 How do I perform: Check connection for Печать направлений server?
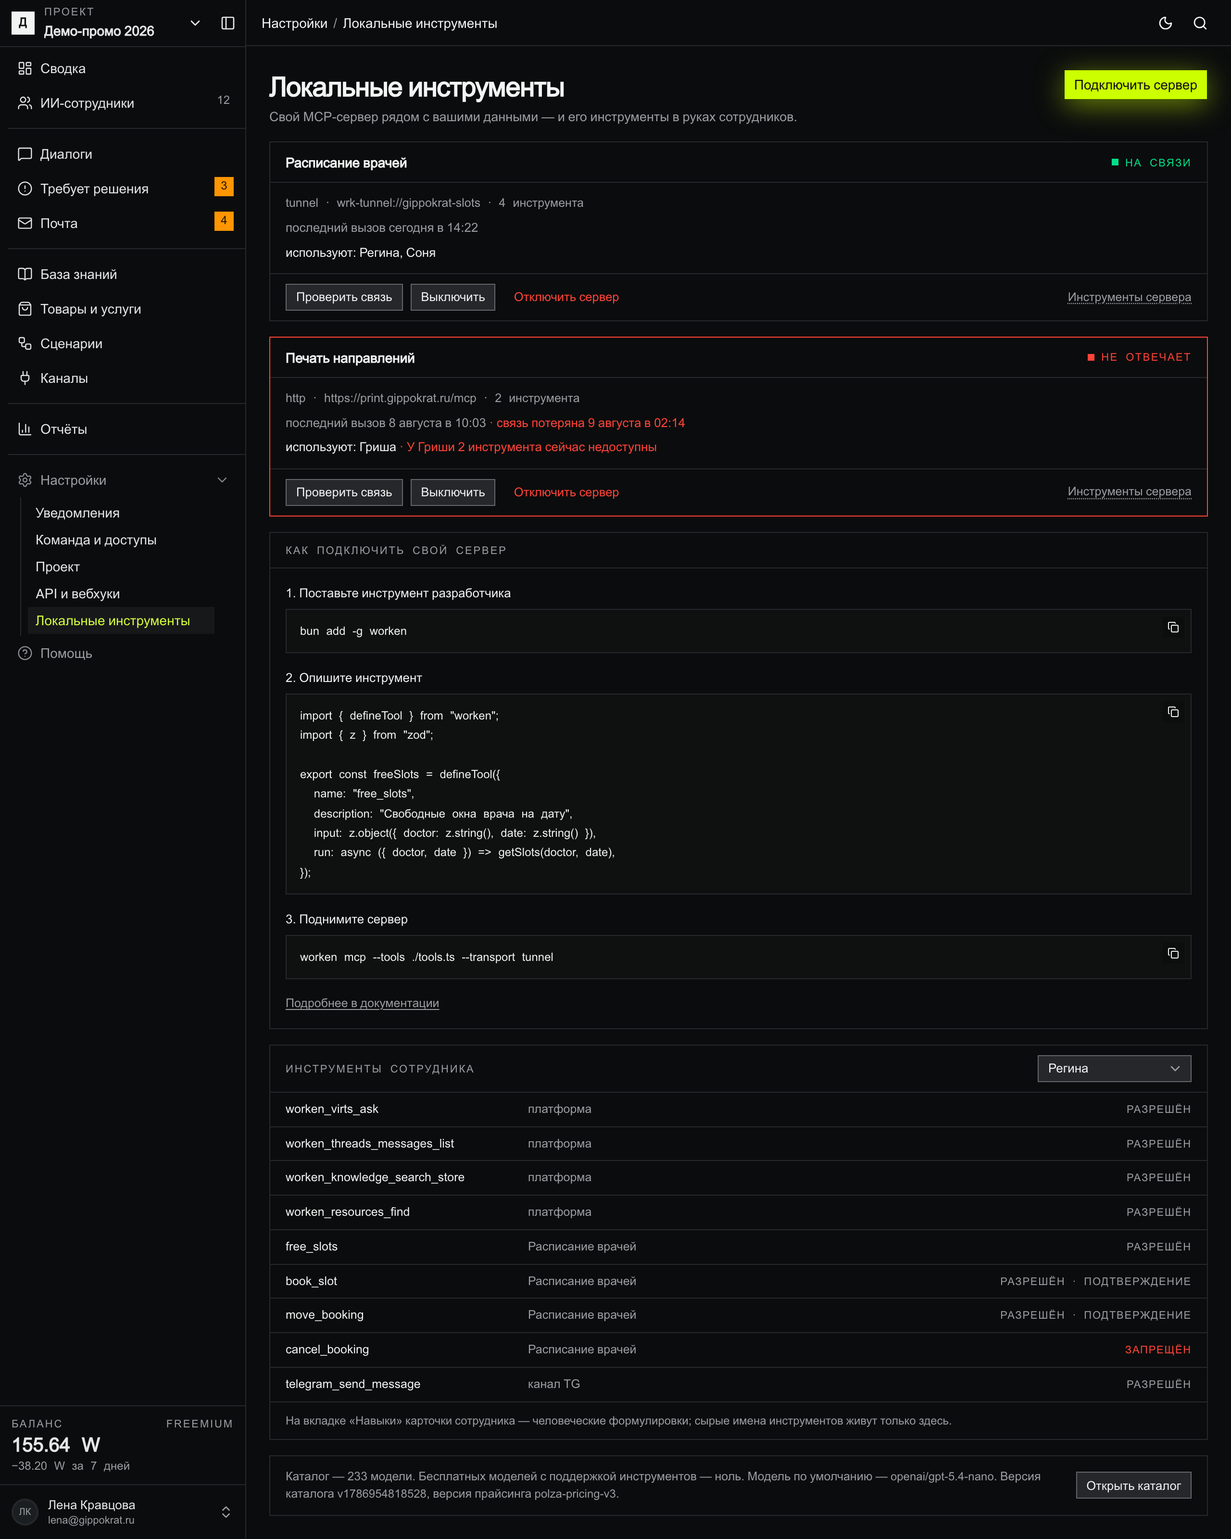tap(344, 492)
